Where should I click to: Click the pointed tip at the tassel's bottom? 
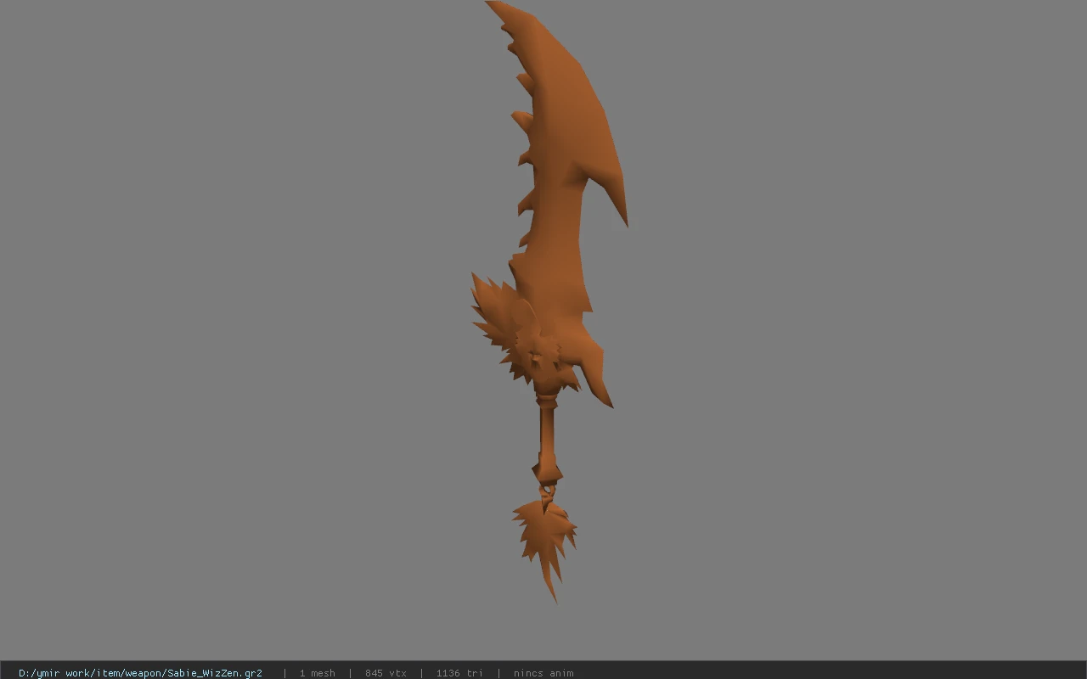point(552,588)
